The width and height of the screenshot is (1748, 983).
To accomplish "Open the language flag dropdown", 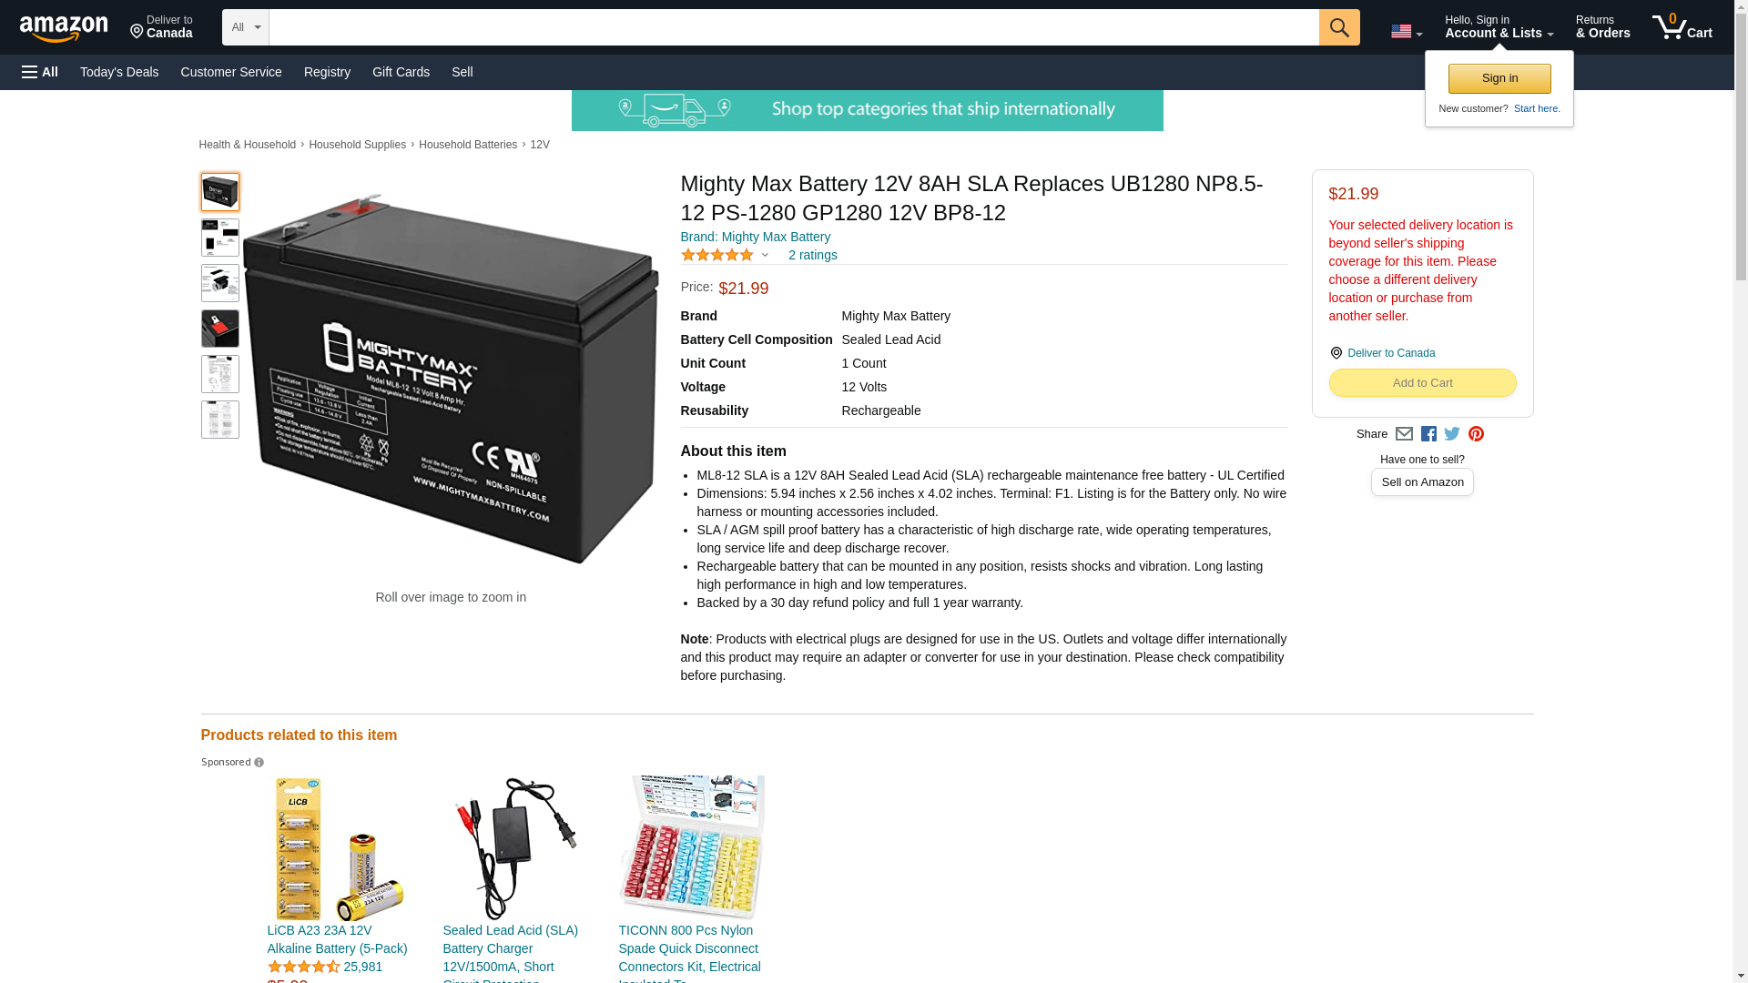I will tap(1406, 31).
